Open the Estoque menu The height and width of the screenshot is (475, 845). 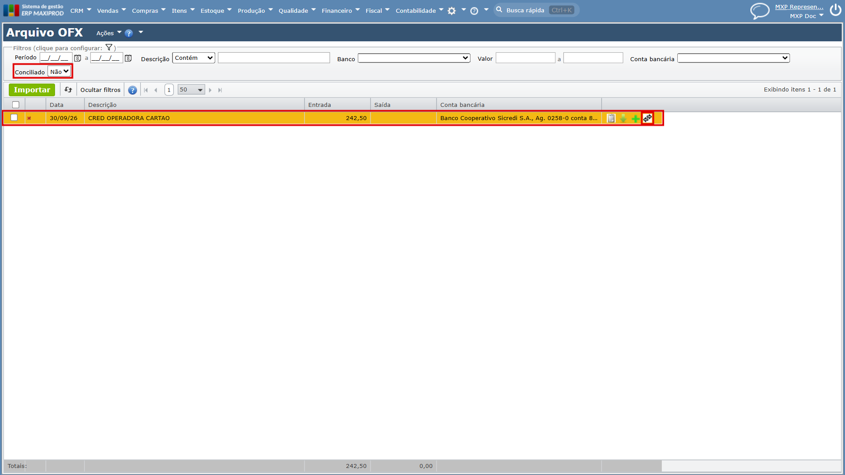pos(216,11)
